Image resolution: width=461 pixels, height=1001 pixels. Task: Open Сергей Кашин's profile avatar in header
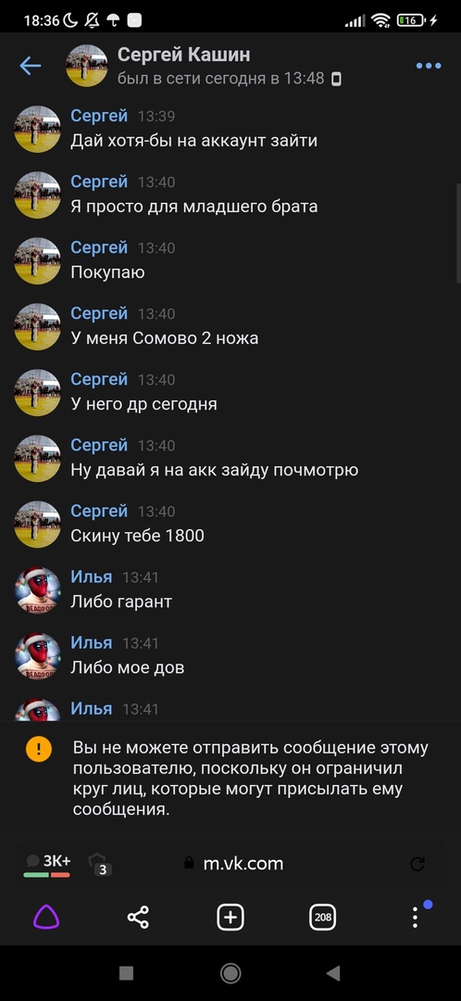pos(87,66)
